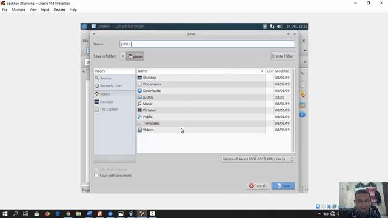Click the Save button in the dialog
The width and height of the screenshot is (388, 218).
(x=283, y=186)
